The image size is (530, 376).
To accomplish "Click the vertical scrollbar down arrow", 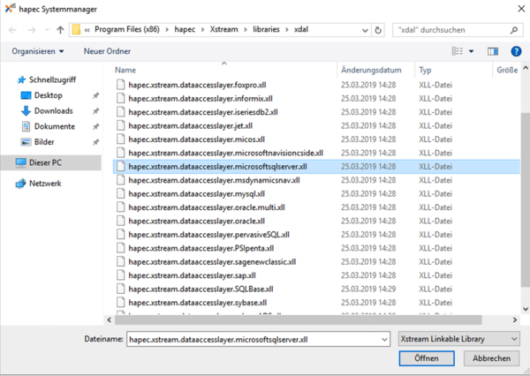I will click(526, 308).
